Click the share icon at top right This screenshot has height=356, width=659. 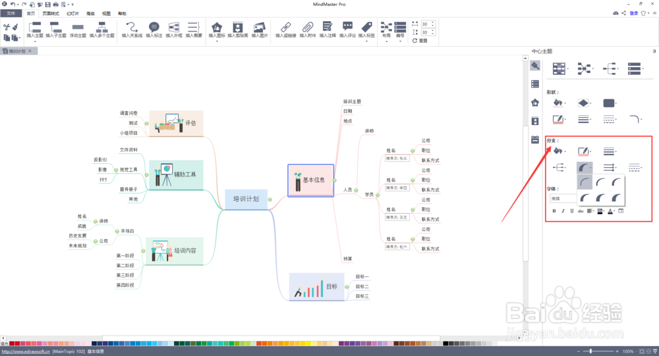pyautogui.click(x=623, y=13)
